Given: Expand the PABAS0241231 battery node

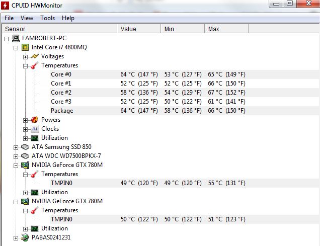Looking at the screenshot, I should click(16, 238).
